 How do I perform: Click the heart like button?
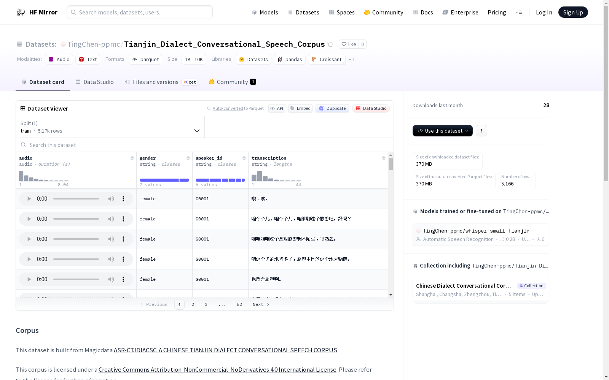(349, 44)
